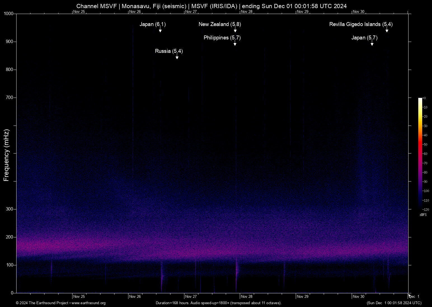Select the arrow beneath Revilla Gigedo Islands (5.4)

[387, 30]
